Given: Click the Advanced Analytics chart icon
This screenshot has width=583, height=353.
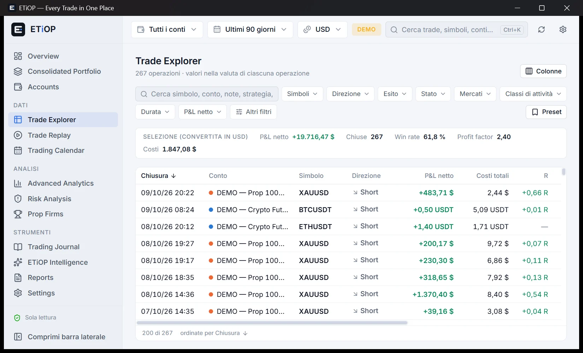Looking at the screenshot, I should 18,183.
